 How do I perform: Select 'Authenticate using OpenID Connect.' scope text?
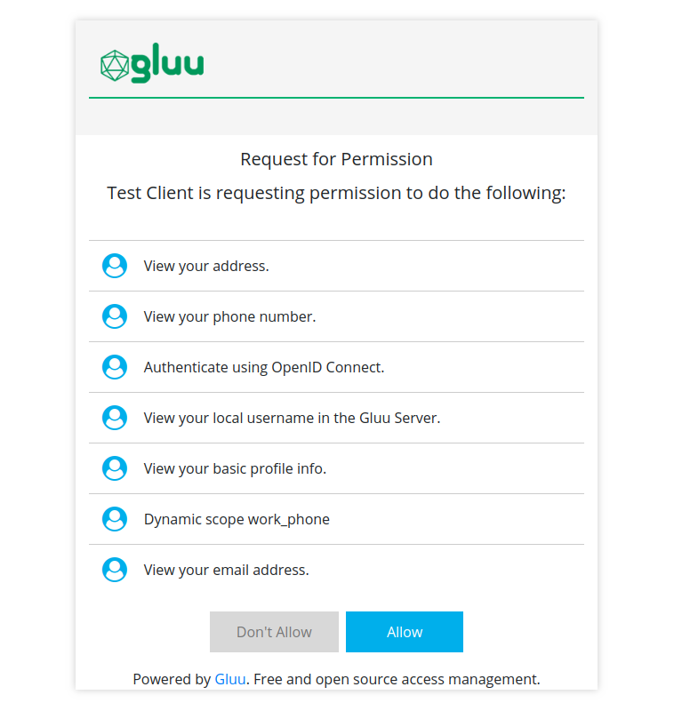click(x=264, y=367)
